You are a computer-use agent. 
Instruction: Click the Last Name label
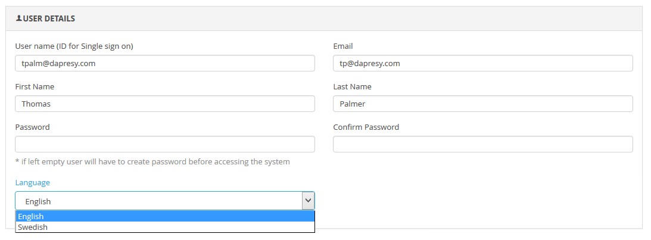pyautogui.click(x=352, y=87)
